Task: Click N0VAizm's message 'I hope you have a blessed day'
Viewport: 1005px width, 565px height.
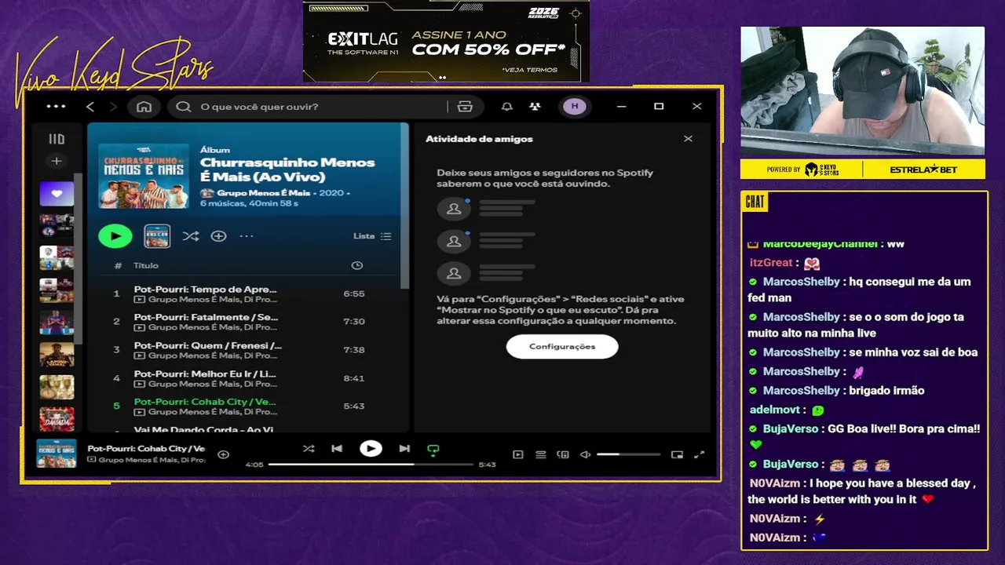Action: 863,491
